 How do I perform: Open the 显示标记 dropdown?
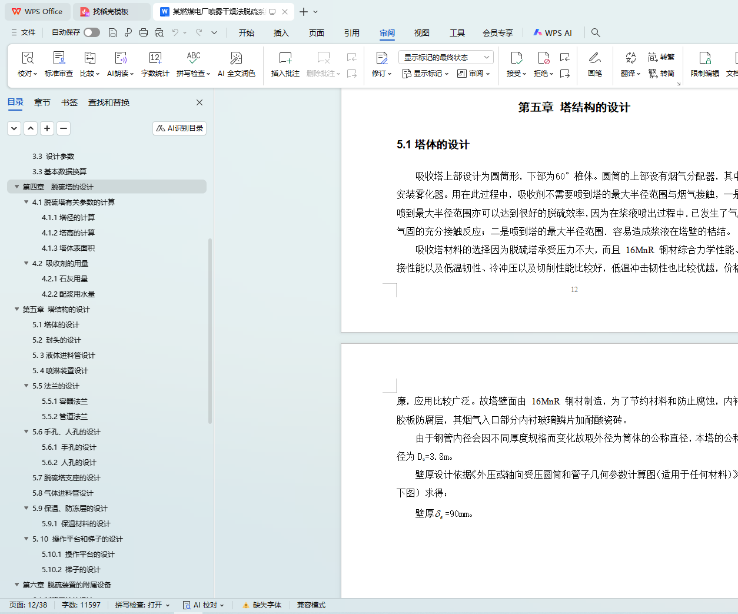click(425, 74)
